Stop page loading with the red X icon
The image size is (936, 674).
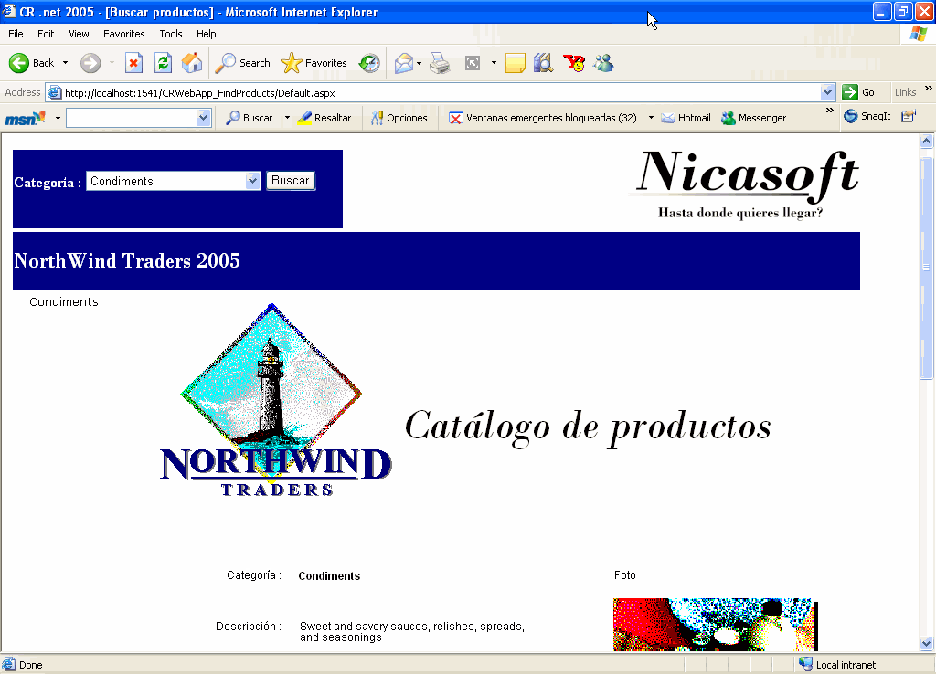click(133, 63)
